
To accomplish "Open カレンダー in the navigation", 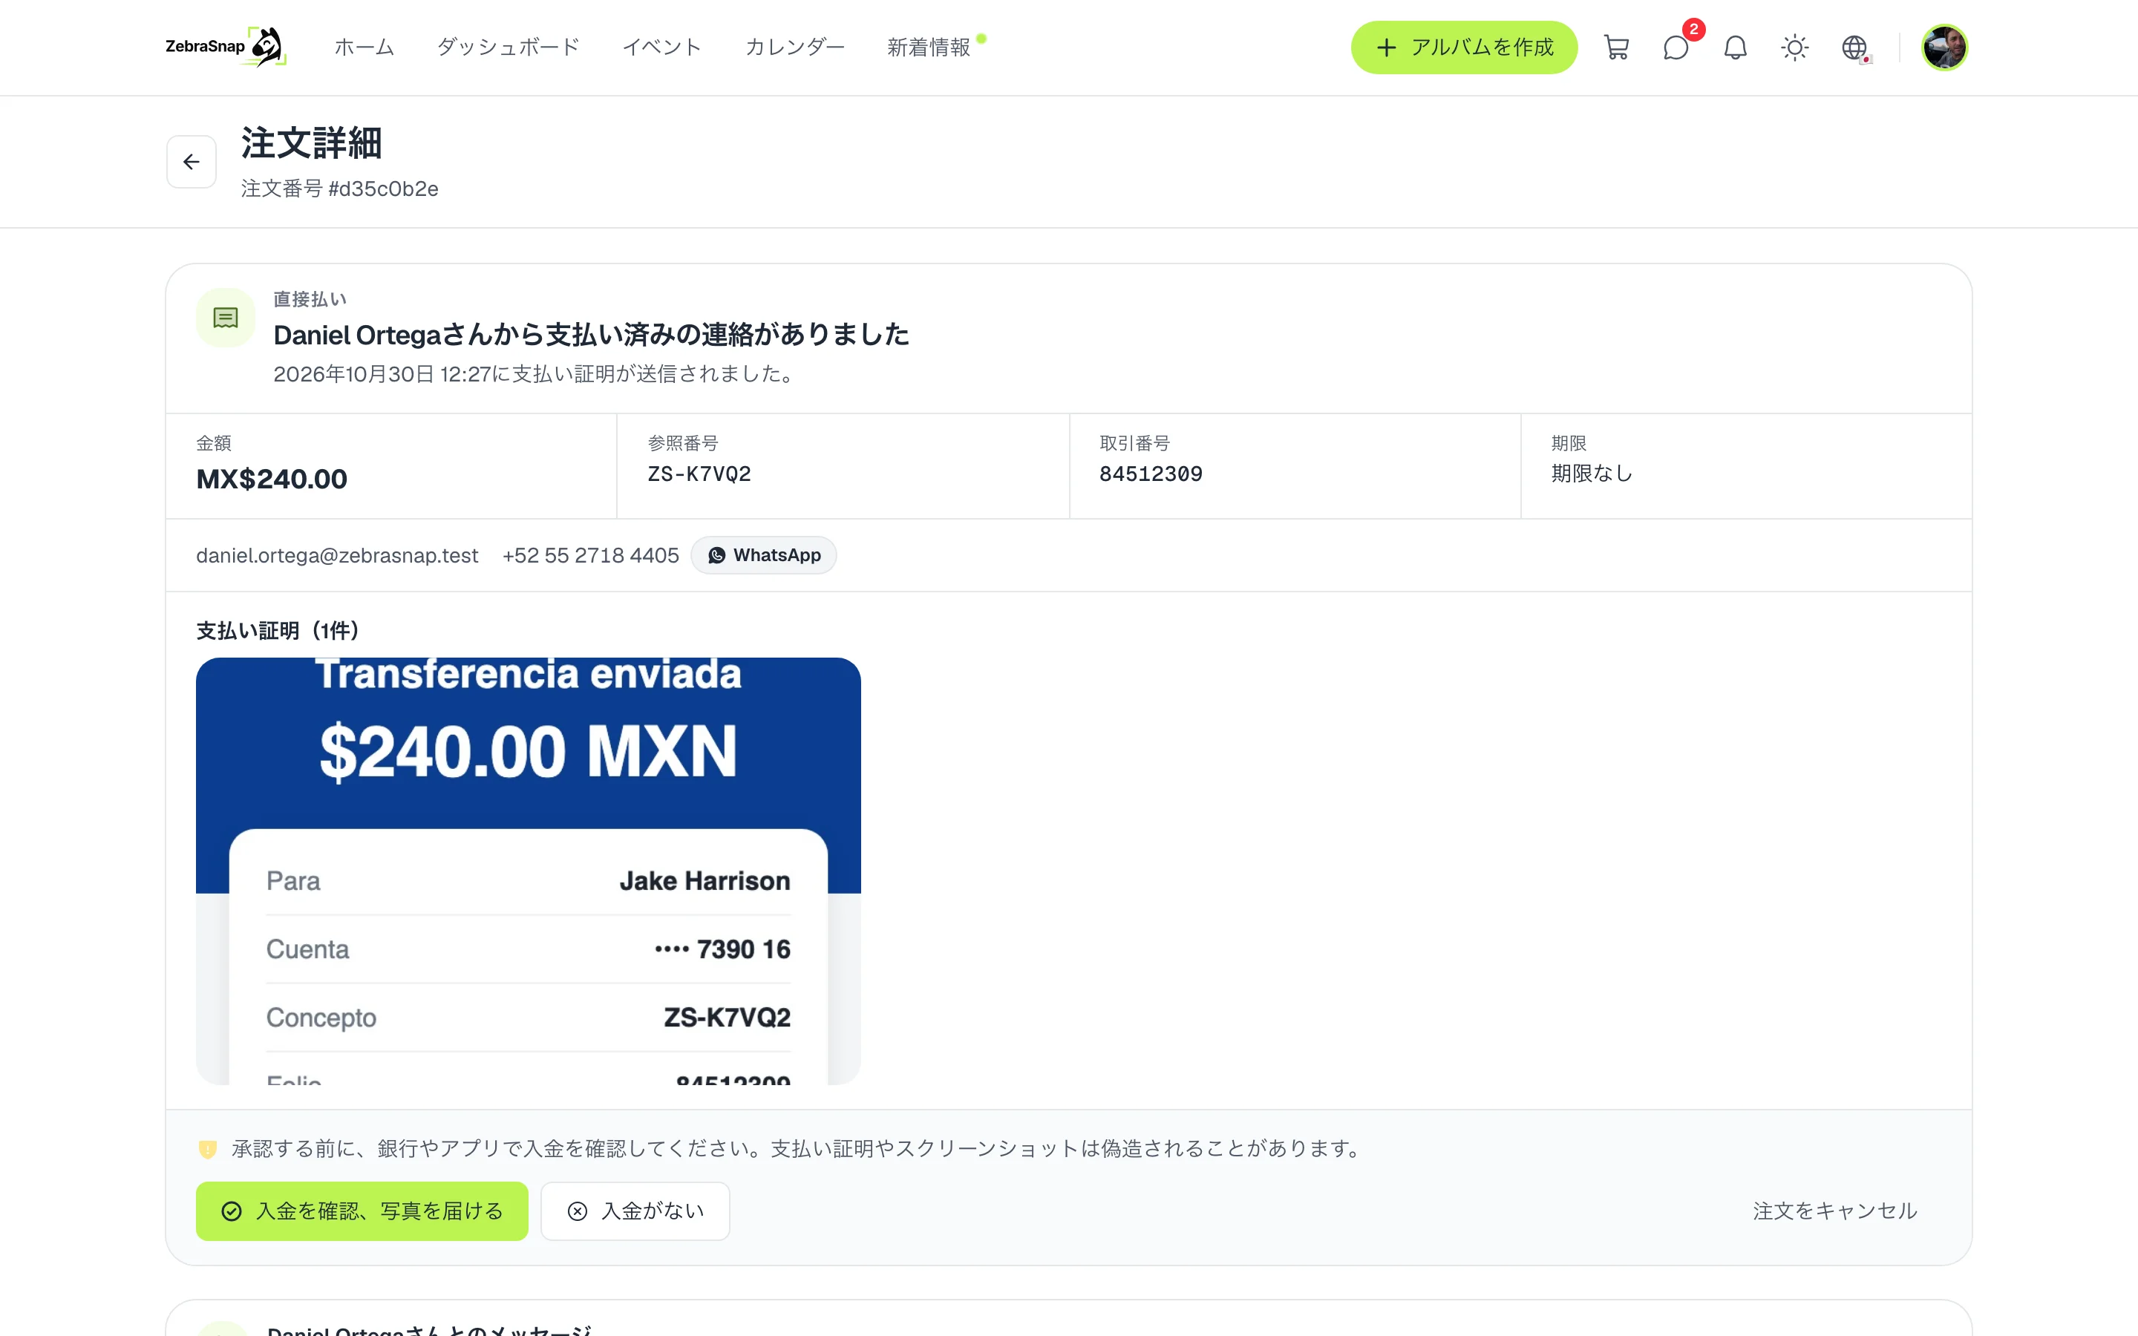I will click(794, 48).
